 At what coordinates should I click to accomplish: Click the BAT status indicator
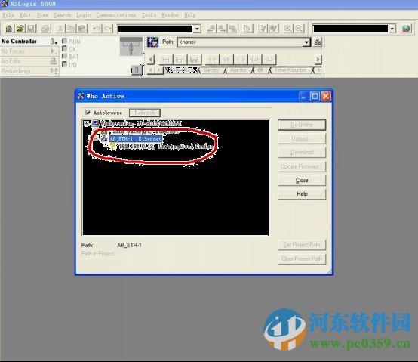[x=64, y=57]
